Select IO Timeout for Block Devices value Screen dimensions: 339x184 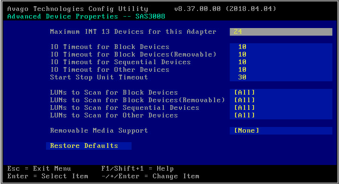(x=281, y=47)
